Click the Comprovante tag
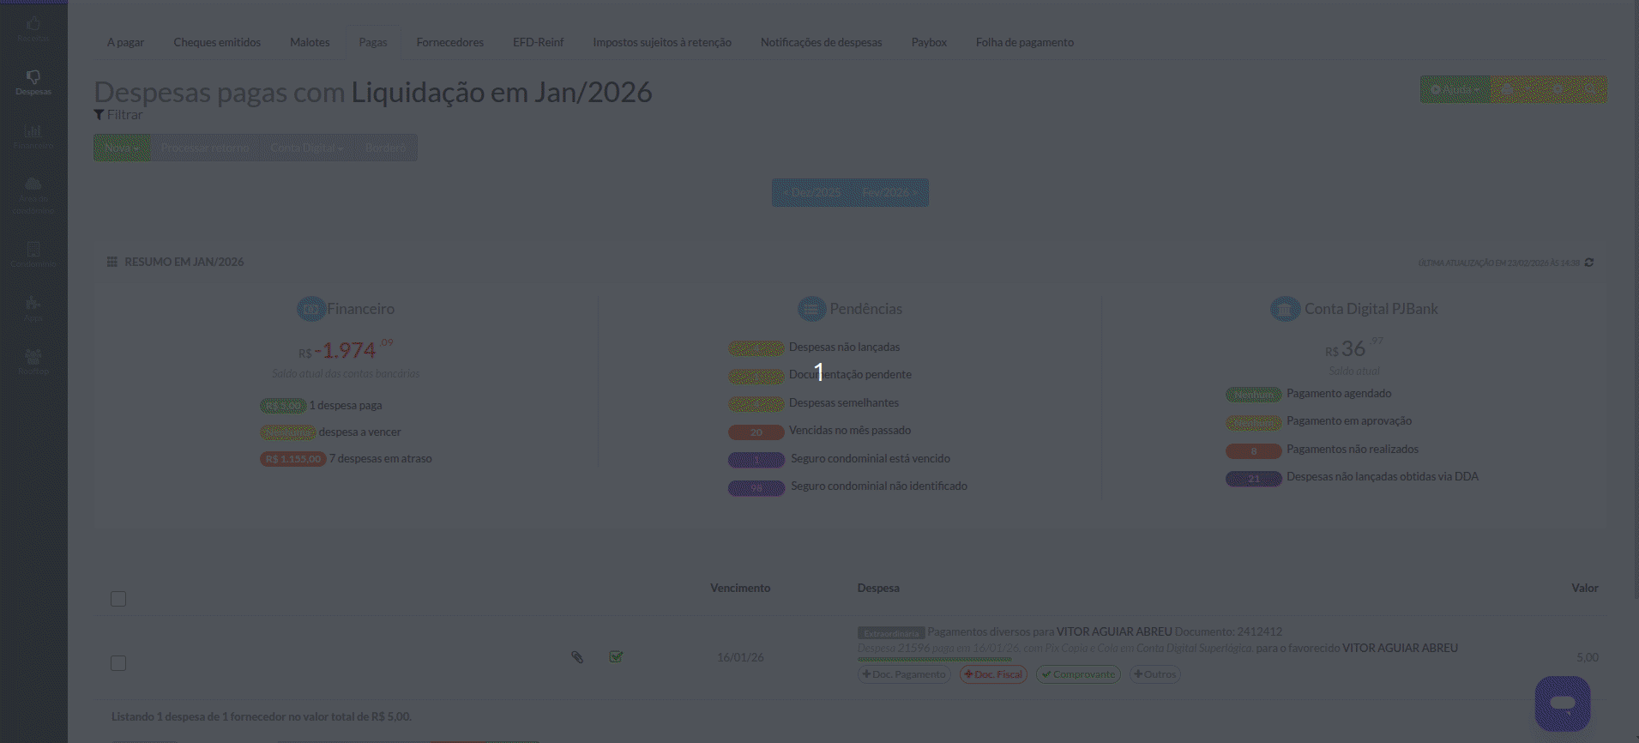 (x=1078, y=674)
